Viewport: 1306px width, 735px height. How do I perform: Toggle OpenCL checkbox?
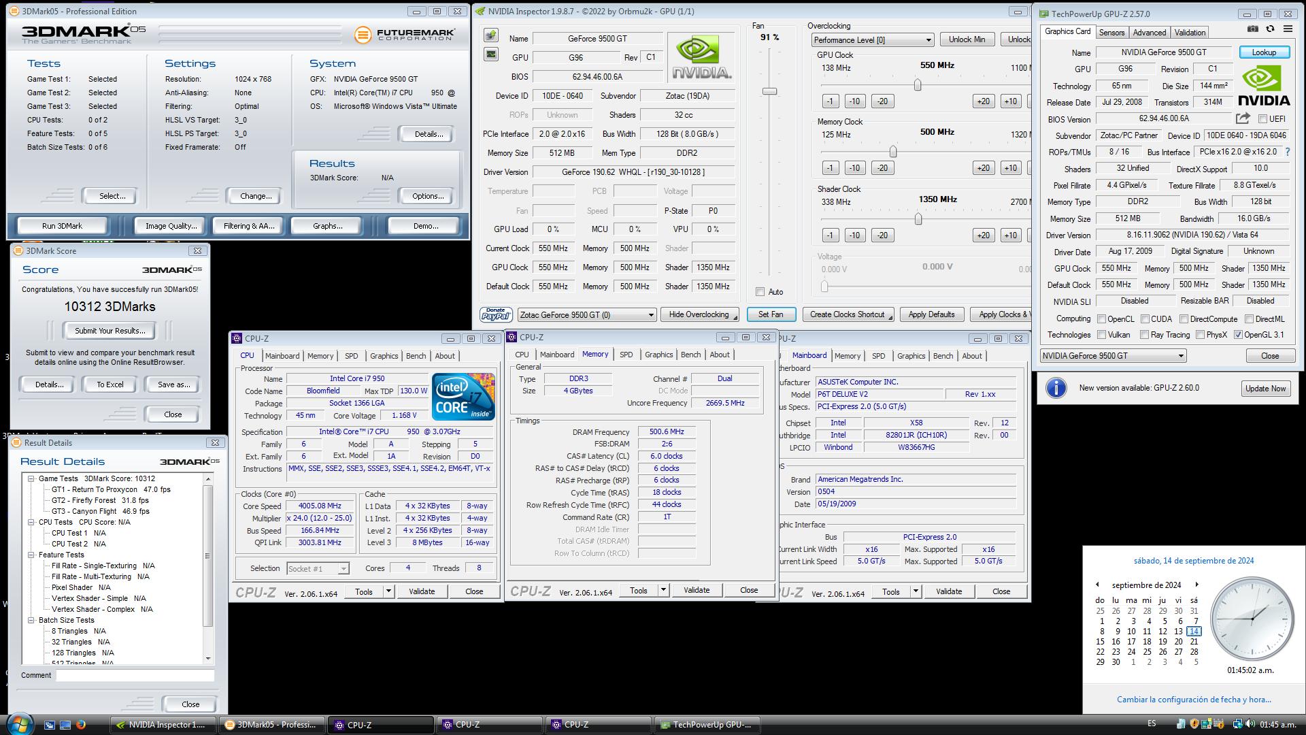coord(1101,319)
